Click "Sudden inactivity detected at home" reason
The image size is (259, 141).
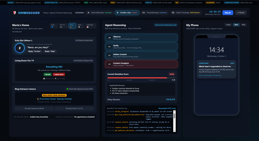126,89
